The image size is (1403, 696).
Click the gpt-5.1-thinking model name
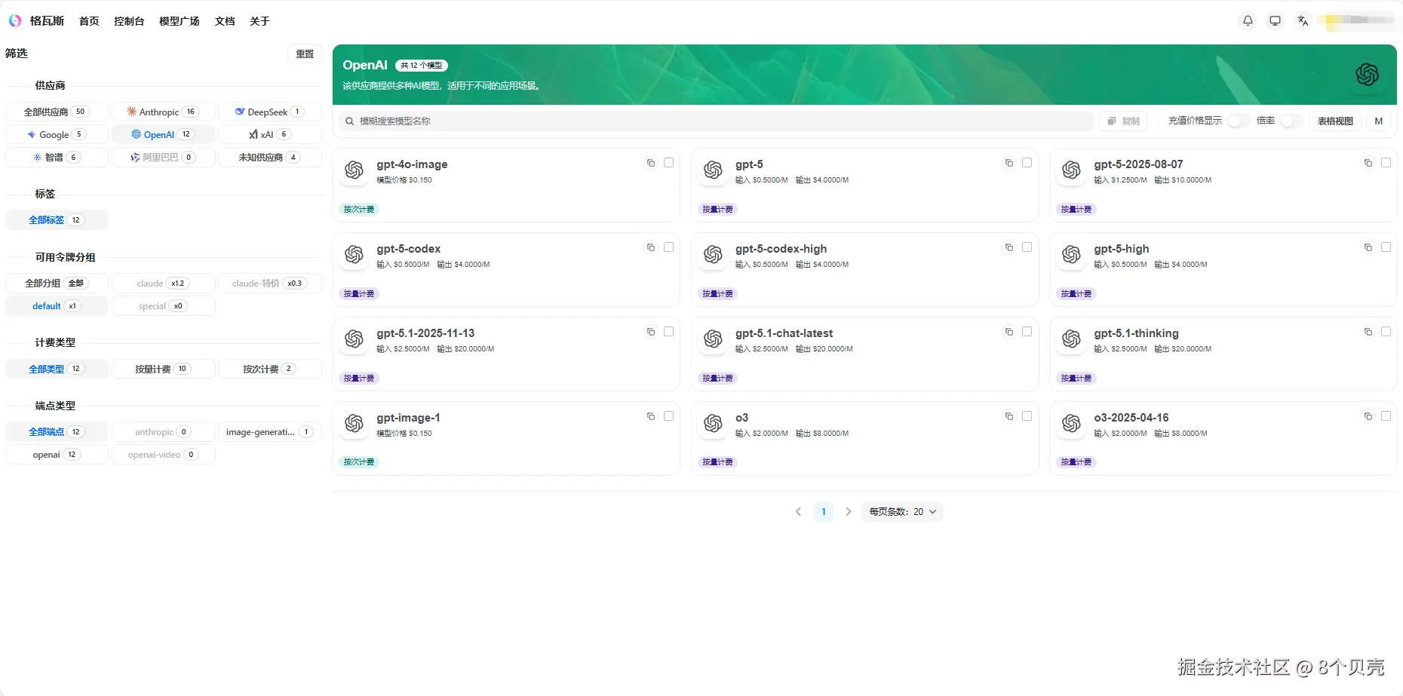coord(1136,333)
